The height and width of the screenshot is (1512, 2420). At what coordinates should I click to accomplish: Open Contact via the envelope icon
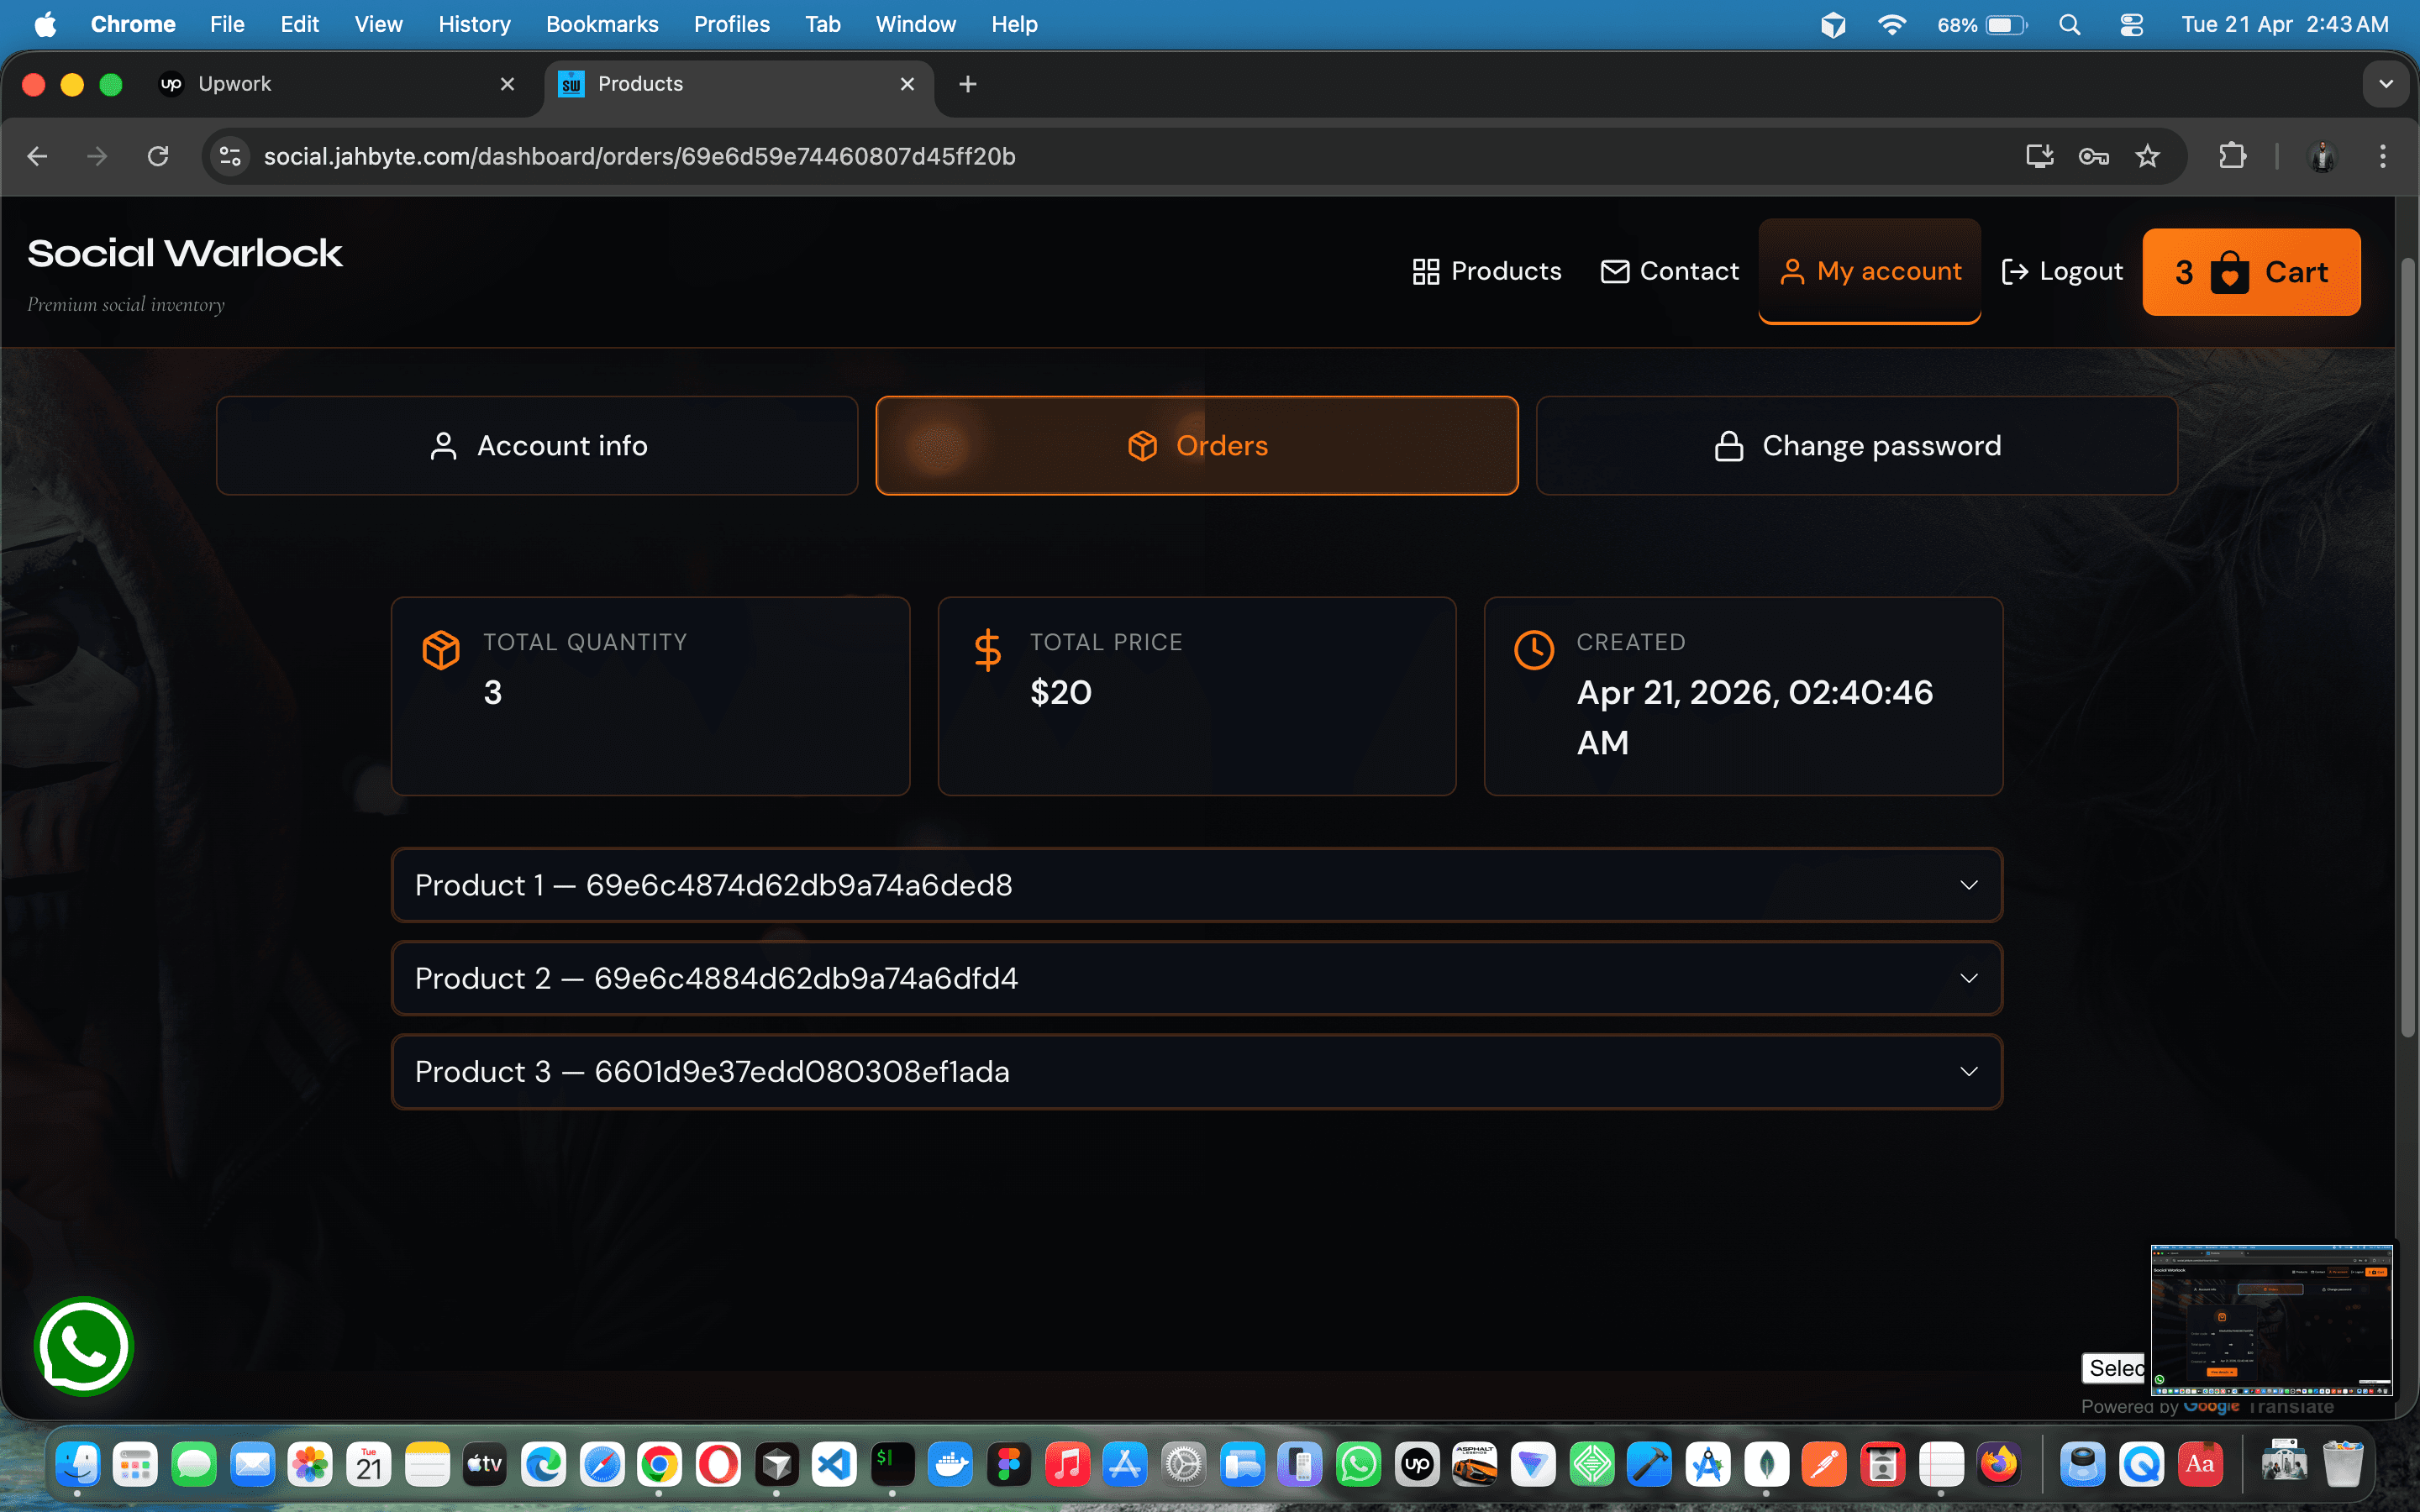tap(1614, 271)
